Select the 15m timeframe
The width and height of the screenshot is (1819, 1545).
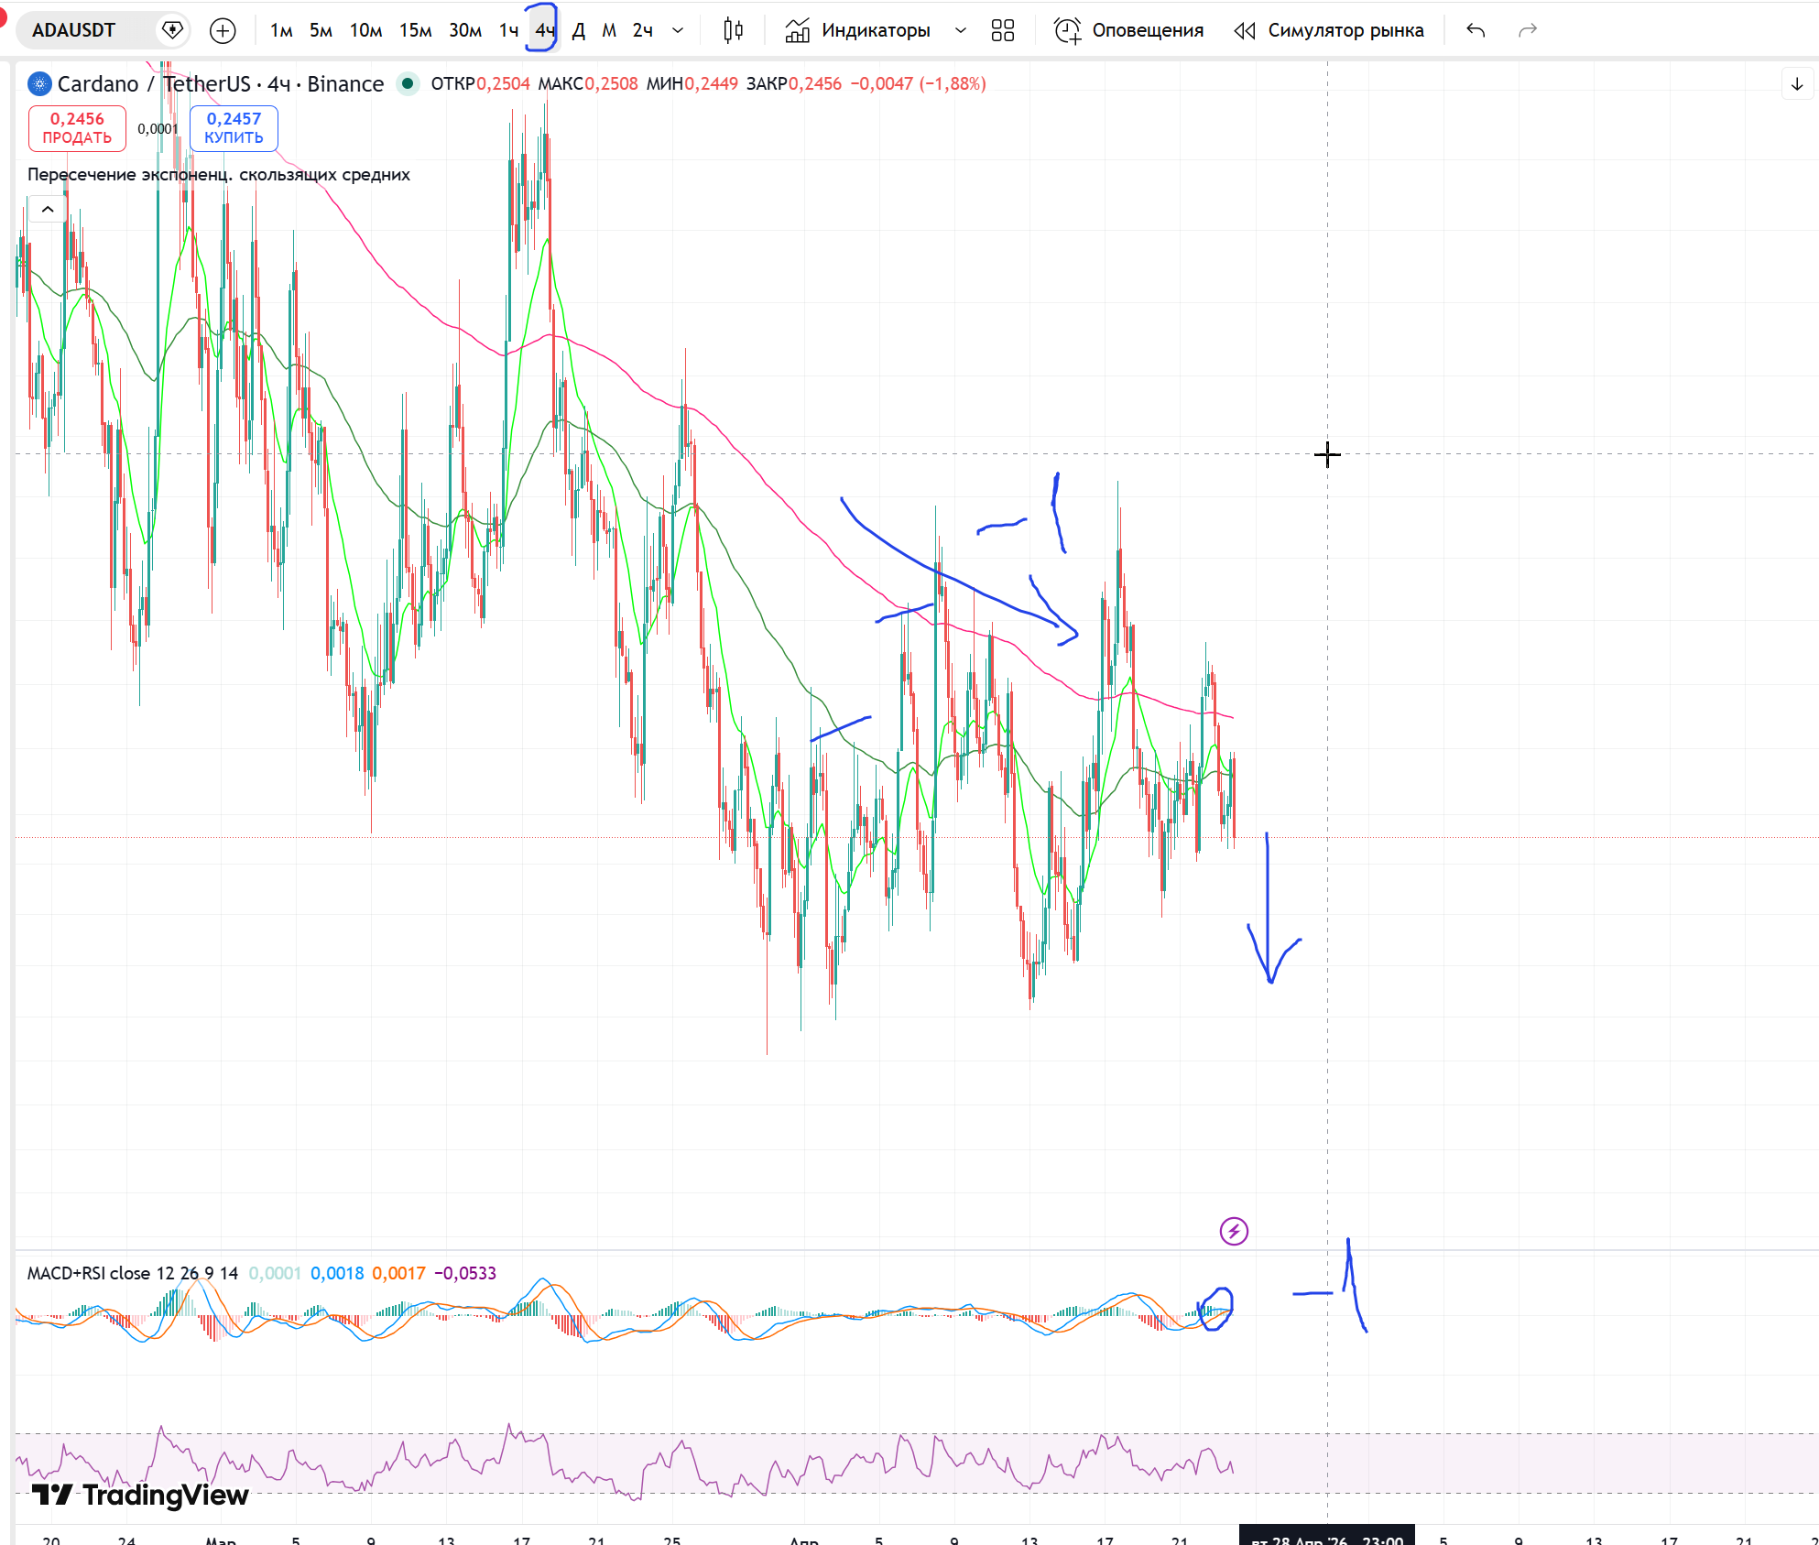point(415,30)
